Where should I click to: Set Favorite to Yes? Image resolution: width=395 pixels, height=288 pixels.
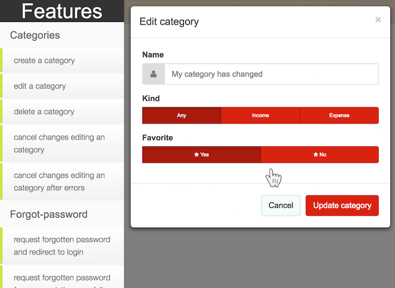point(201,155)
